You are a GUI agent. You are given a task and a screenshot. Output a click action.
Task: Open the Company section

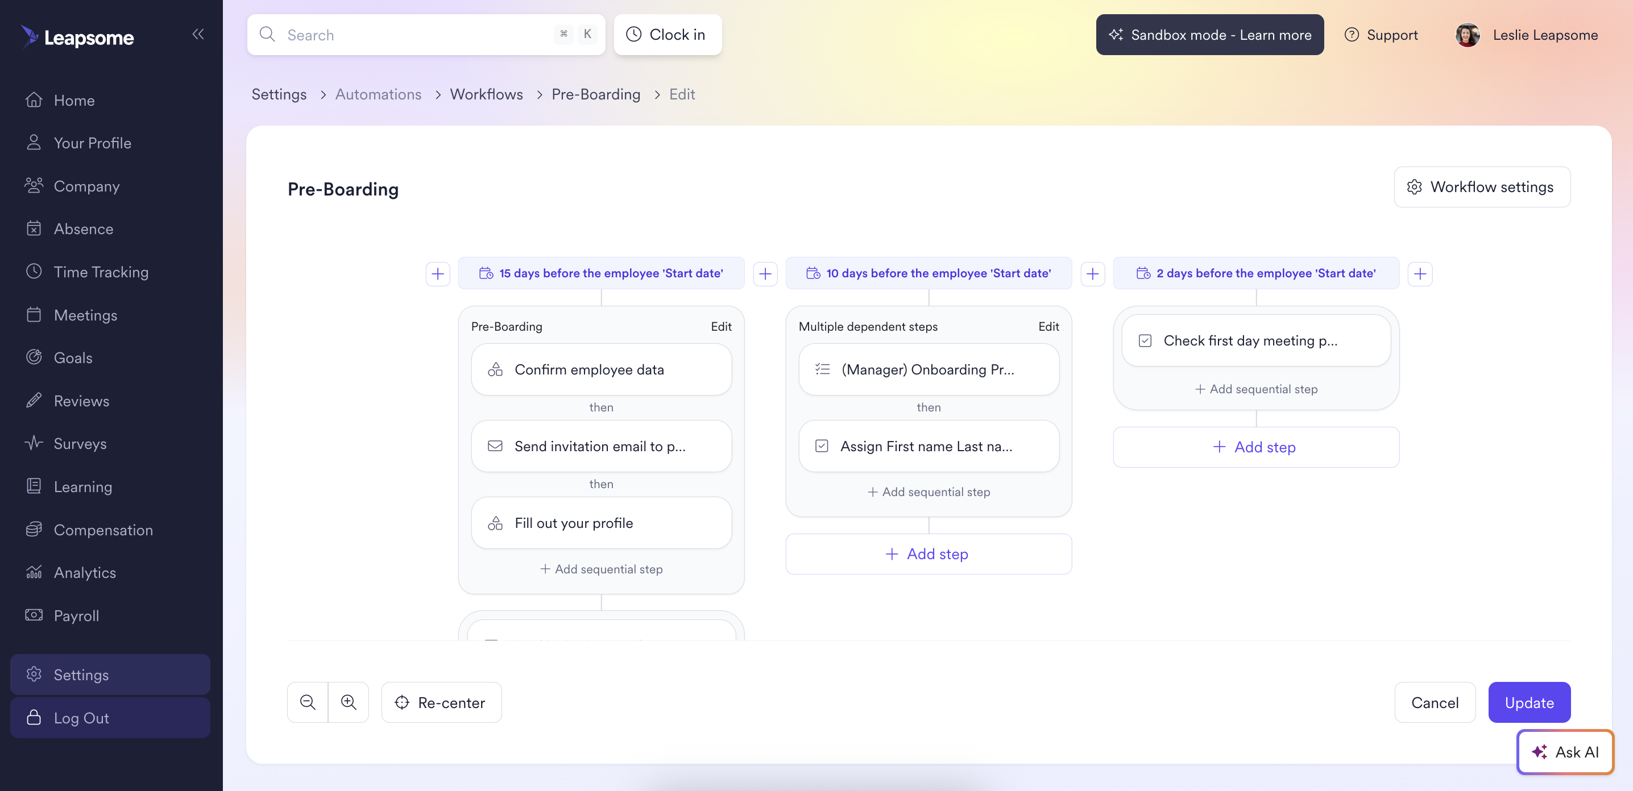(x=110, y=186)
